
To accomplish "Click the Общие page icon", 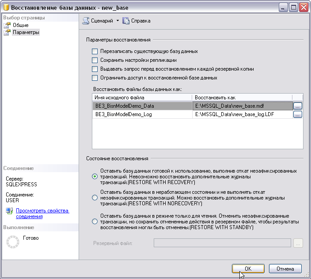I will [x=7, y=26].
